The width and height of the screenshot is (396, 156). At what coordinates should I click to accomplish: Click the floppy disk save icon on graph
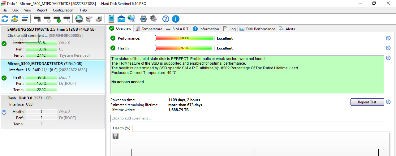coord(115,136)
